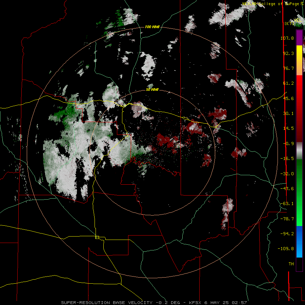Select the 30.1 velocity scale value
Screen dimensions: 305x305
(x=288, y=114)
